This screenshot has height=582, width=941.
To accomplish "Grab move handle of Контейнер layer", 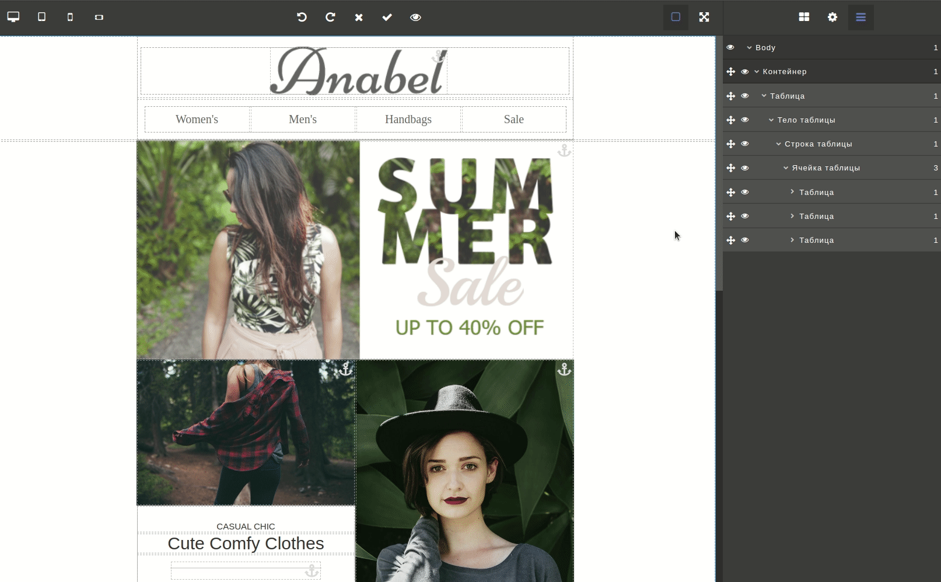I will pyautogui.click(x=730, y=71).
